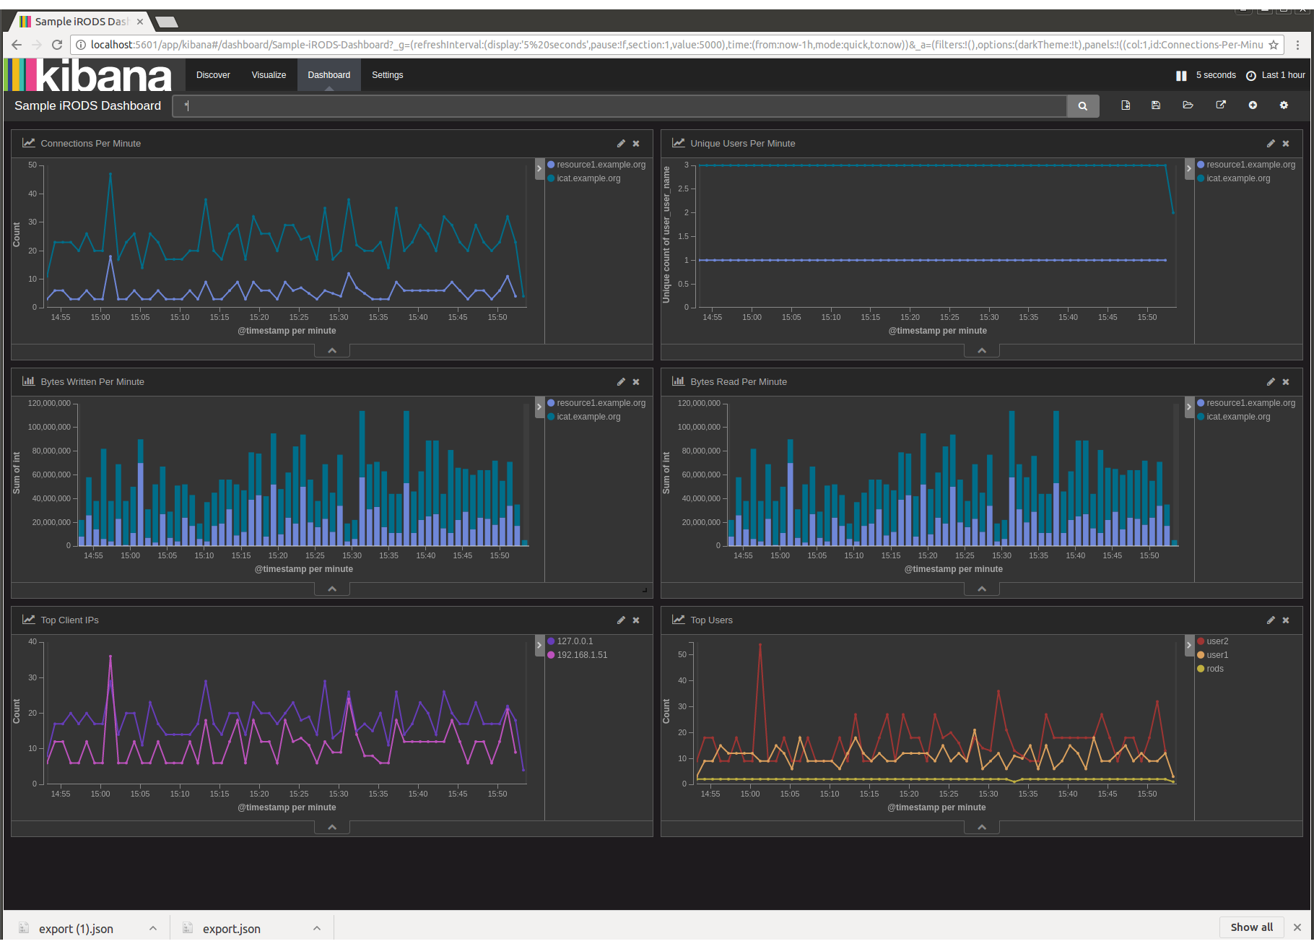Click the user2 legend color dot
The width and height of the screenshot is (1314, 949).
1201,641
